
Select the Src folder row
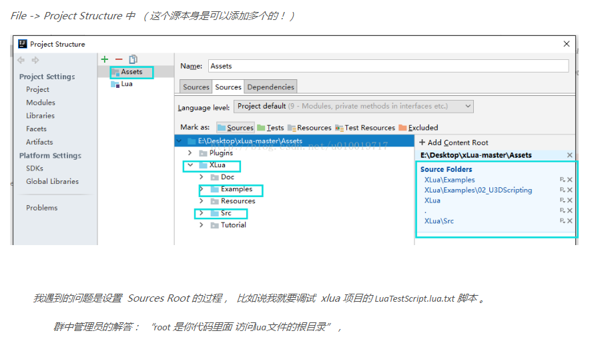pos(294,212)
